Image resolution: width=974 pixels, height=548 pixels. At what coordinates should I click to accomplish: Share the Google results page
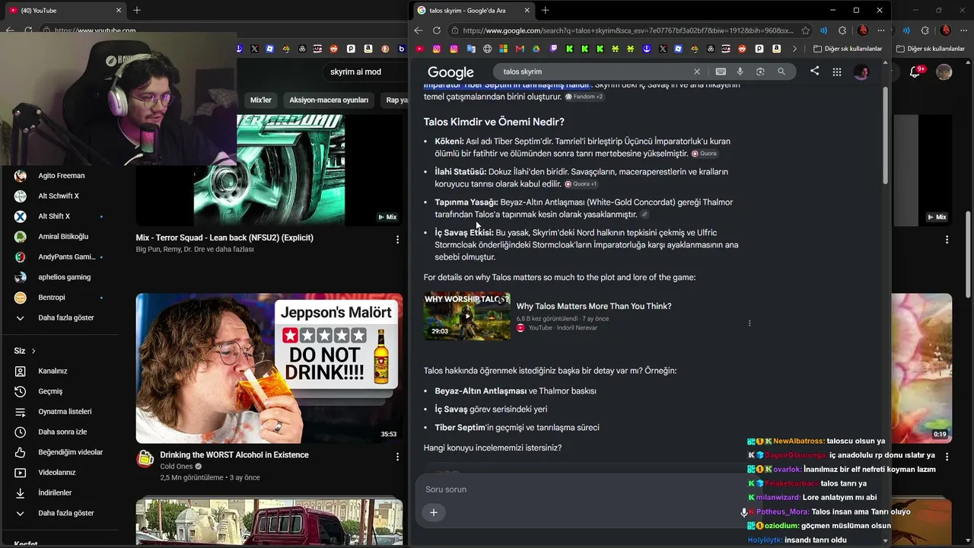[x=814, y=71]
